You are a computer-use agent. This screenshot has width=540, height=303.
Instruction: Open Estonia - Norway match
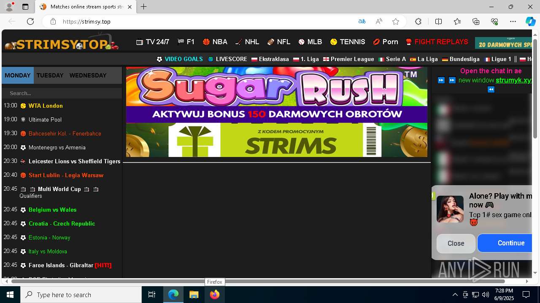pyautogui.click(x=49, y=237)
